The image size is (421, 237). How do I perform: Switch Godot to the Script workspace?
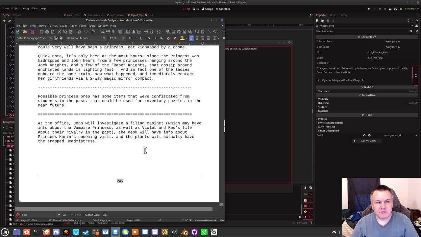click(x=207, y=9)
